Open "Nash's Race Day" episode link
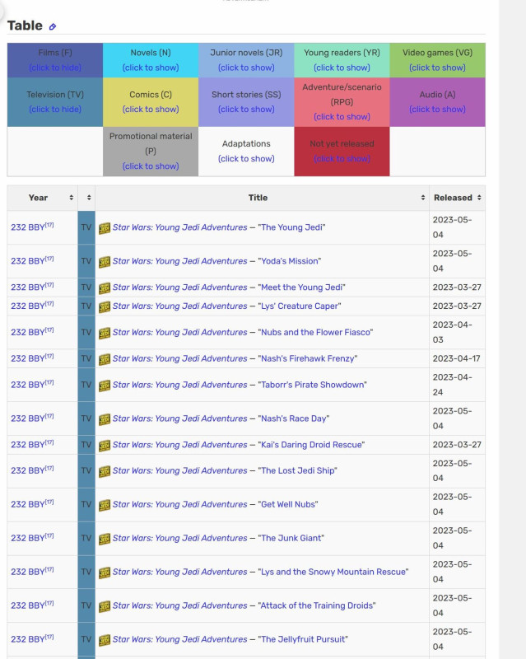This screenshot has height=659, width=526. 294,418
